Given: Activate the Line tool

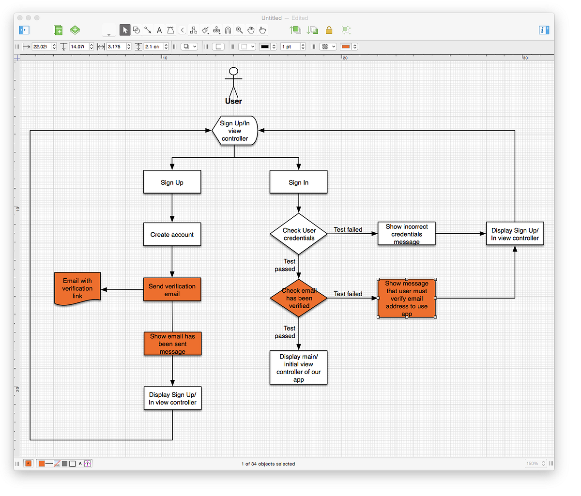Looking at the screenshot, I should coord(148,30).
